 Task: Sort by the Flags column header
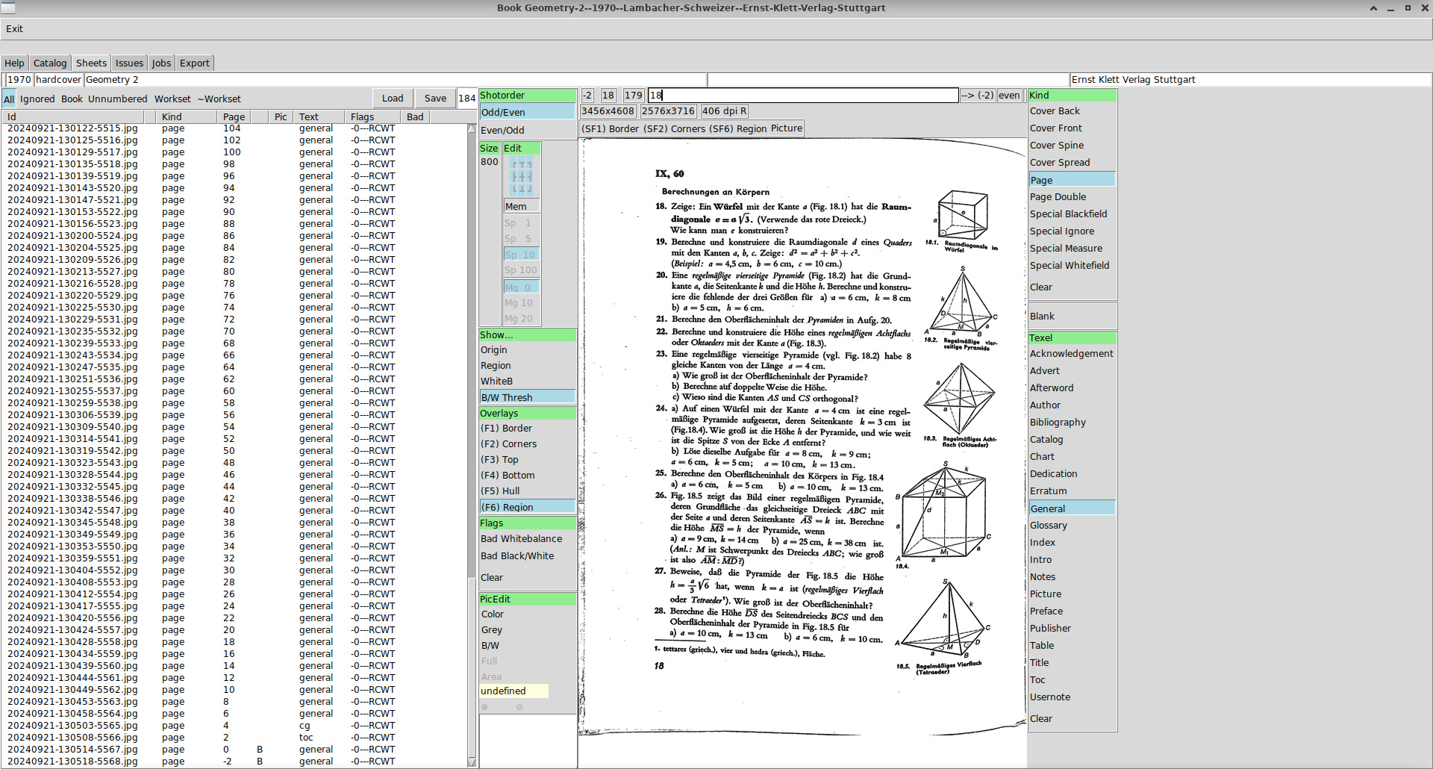tap(374, 117)
